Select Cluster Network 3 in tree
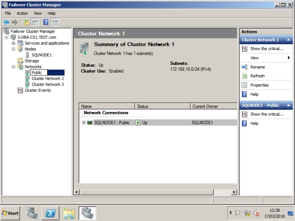This screenshot has height=221, width=295. coord(48,84)
